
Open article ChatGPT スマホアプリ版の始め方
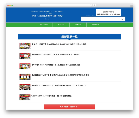click(56, 54)
